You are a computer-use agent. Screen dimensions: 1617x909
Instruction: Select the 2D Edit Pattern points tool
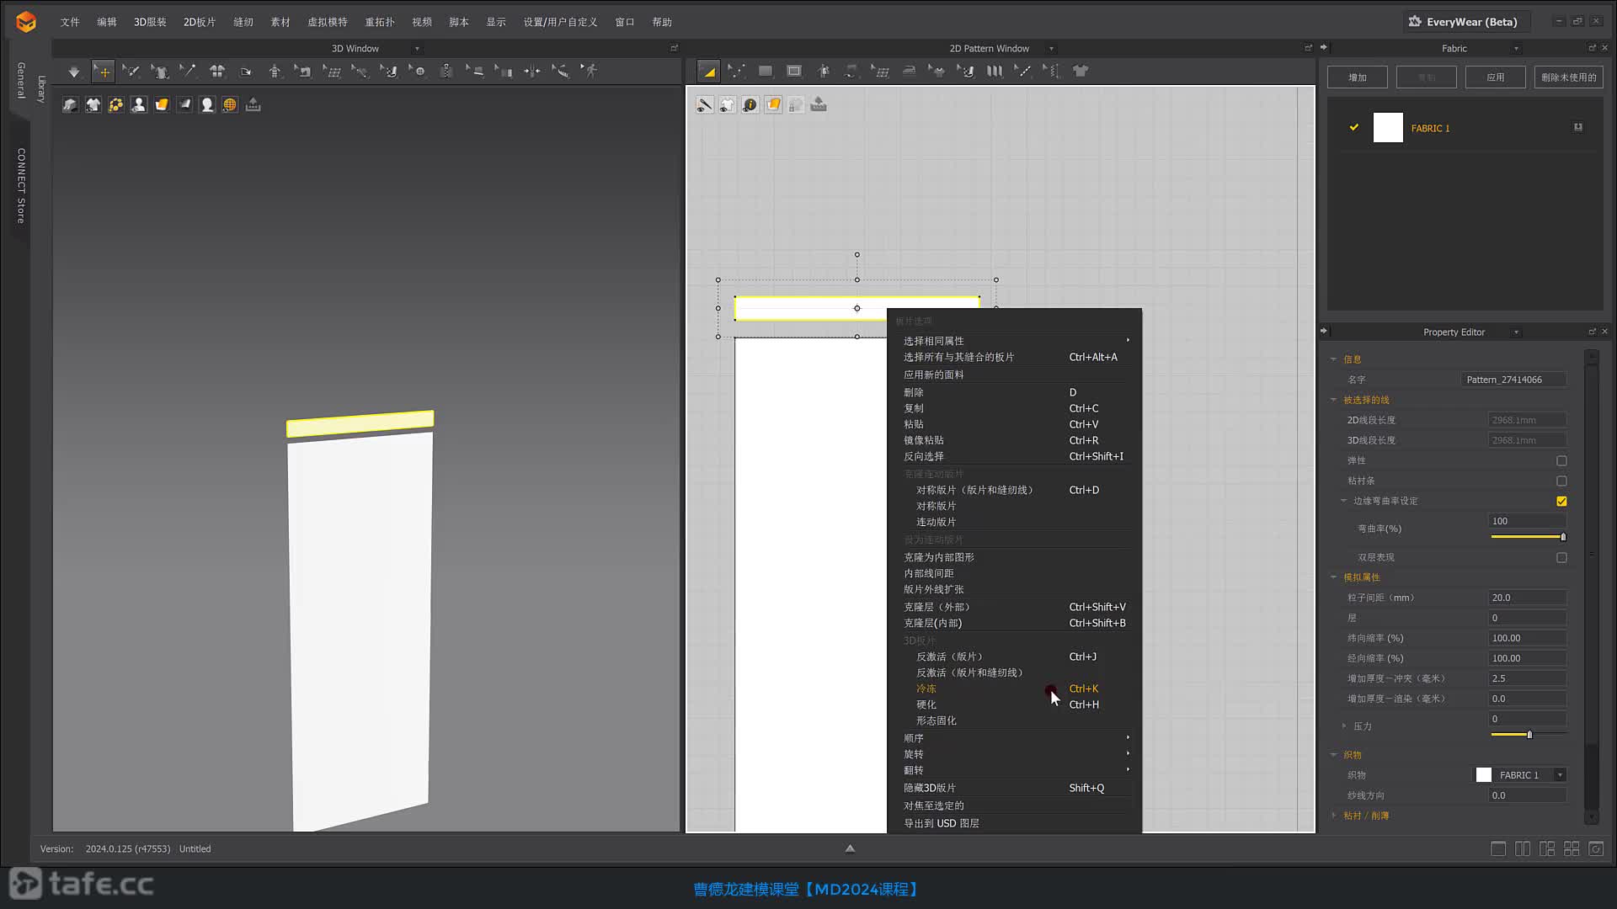[x=737, y=72]
